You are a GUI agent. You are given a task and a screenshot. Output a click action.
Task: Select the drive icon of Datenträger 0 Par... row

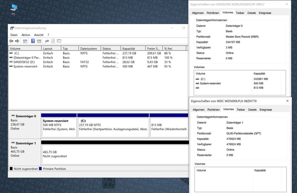tap(11, 58)
